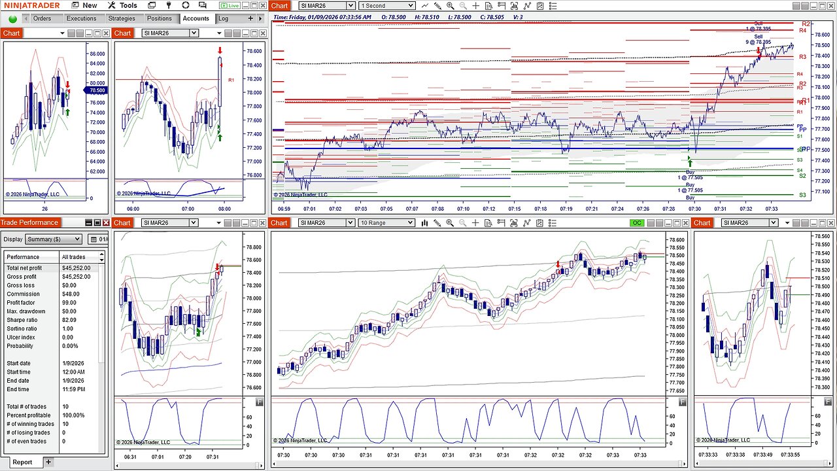
Task: Open the 10 Range interval dropdown
Action: 386,223
